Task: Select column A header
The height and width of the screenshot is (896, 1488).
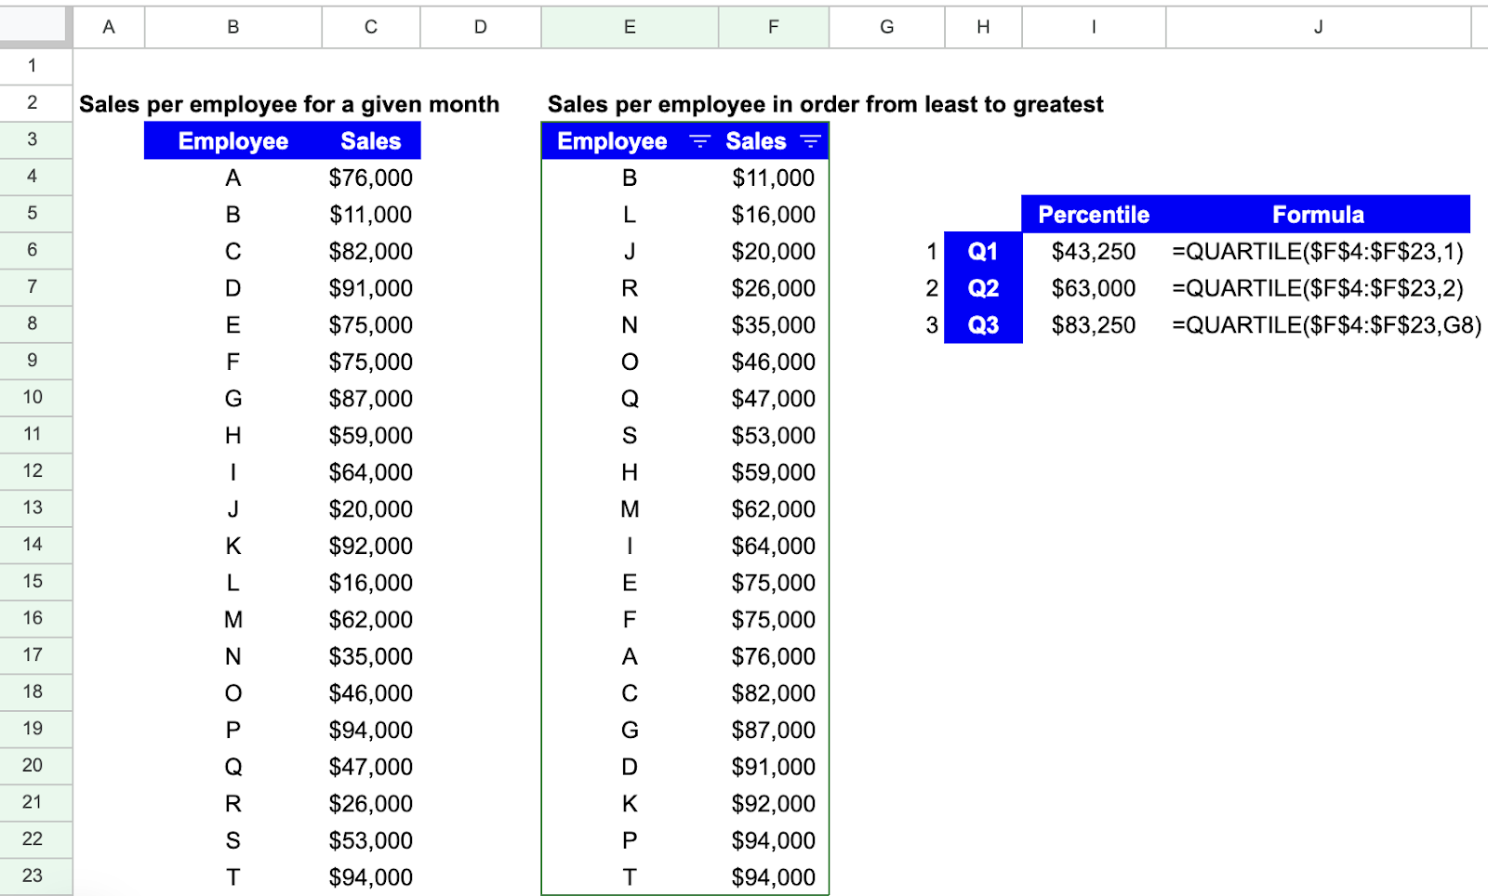Action: point(109,27)
